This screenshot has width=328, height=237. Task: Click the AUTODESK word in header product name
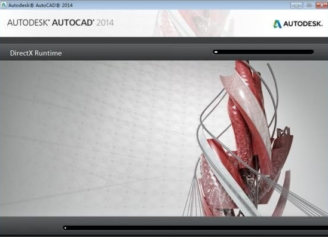pyautogui.click(x=28, y=23)
